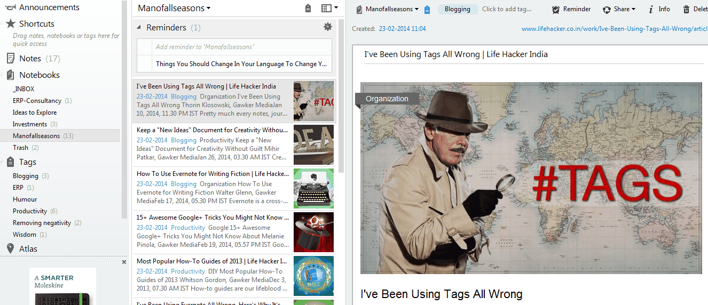Click the Click to add tag field

pos(507,9)
